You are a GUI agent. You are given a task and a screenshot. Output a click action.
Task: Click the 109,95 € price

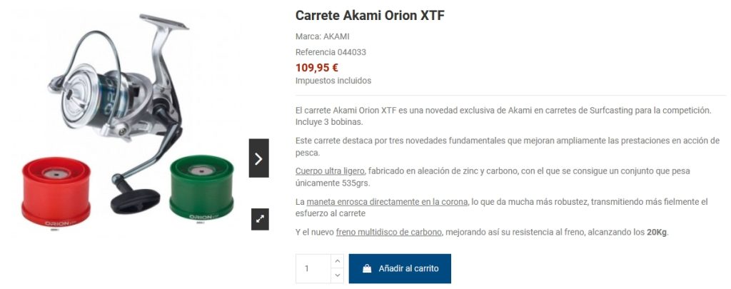[317, 68]
